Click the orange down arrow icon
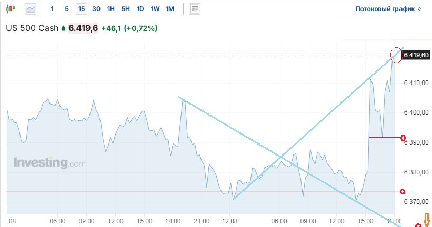This screenshot has height=227, width=432. click(x=428, y=219)
